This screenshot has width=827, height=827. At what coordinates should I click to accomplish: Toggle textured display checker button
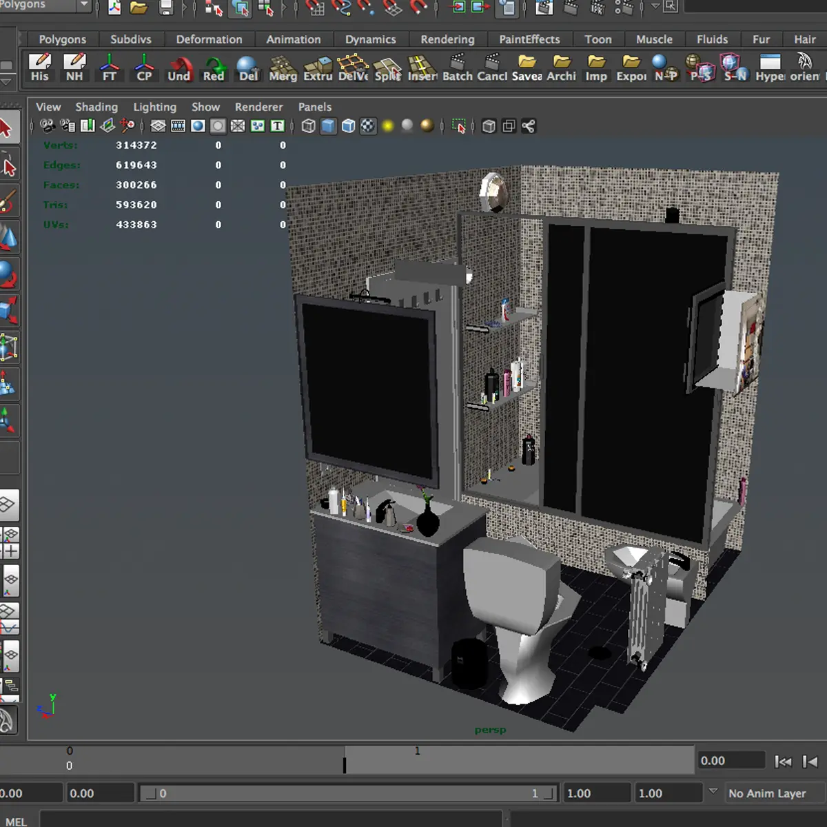pos(368,126)
